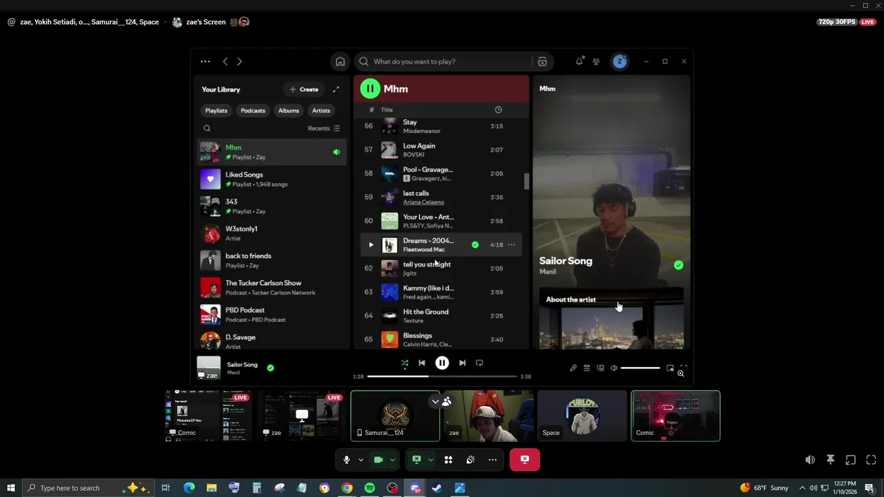Pop out Discord call window
Screen dimensions: 884x497
coord(851,460)
